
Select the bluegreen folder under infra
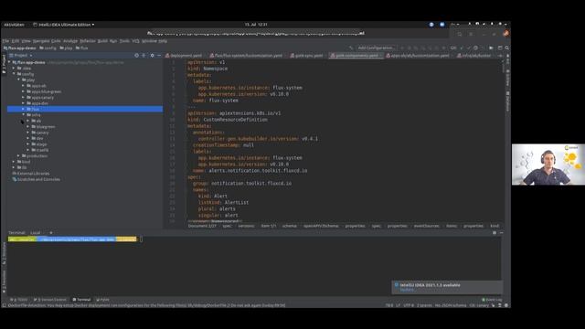46,127
